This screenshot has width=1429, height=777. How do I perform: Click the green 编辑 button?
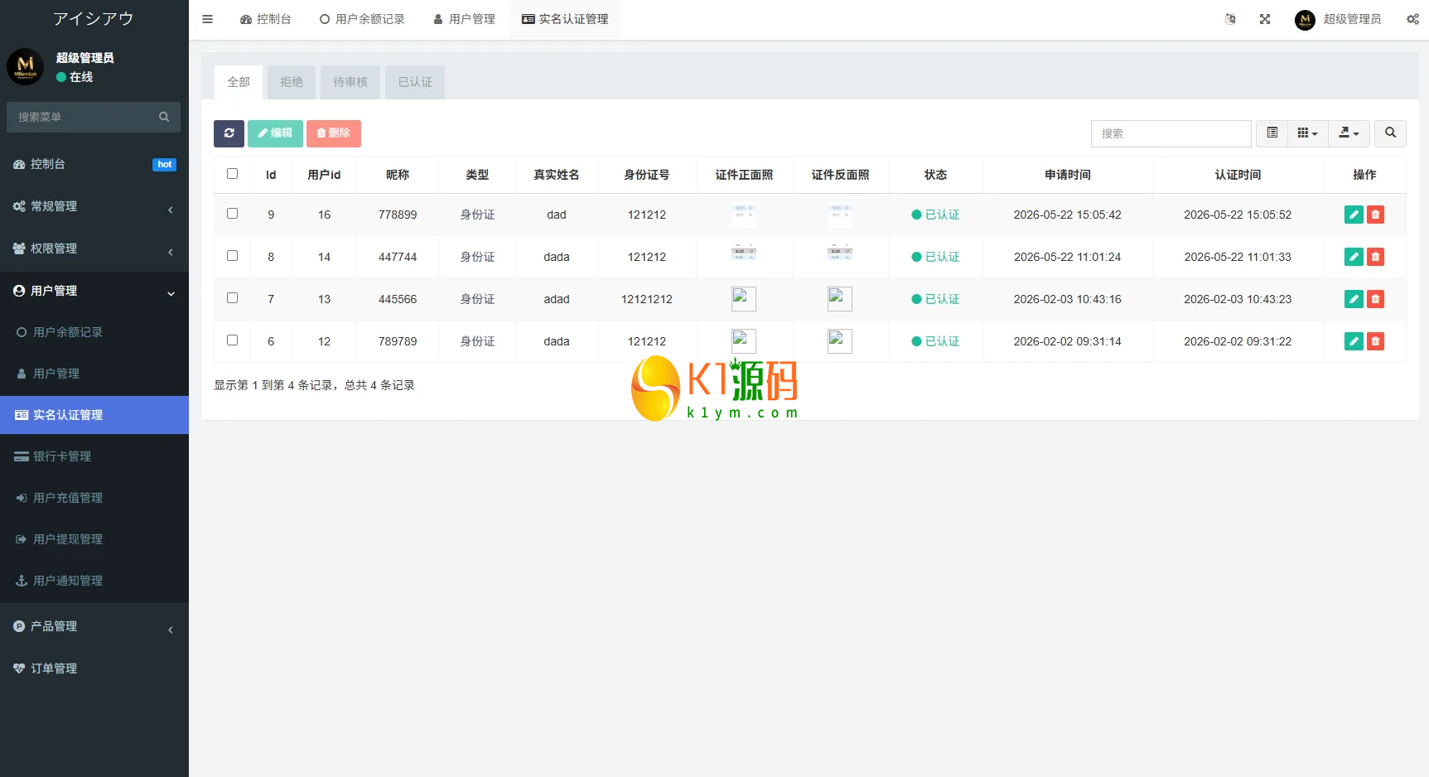pos(275,133)
